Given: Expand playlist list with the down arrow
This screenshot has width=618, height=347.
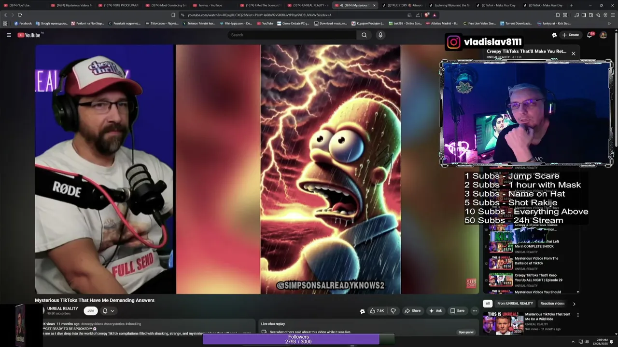Looking at the screenshot, I should 578,292.
